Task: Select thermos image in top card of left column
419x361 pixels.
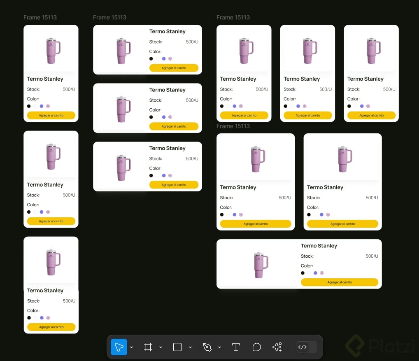Action: (53, 51)
